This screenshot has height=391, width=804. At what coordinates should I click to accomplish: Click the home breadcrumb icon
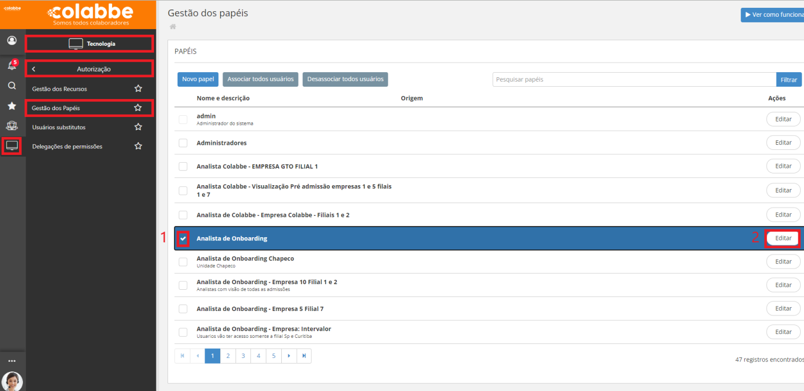pos(173,27)
